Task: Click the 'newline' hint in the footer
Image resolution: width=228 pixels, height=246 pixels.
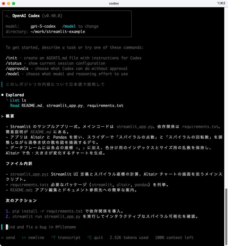Action: point(33,237)
